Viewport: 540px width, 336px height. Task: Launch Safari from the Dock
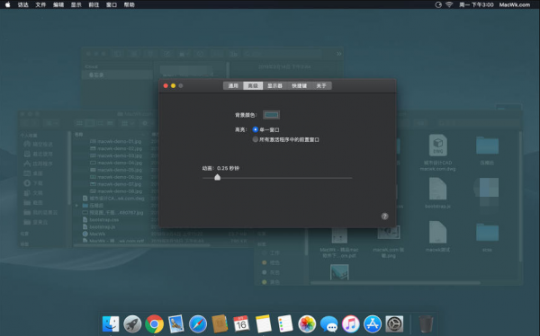coord(198,324)
